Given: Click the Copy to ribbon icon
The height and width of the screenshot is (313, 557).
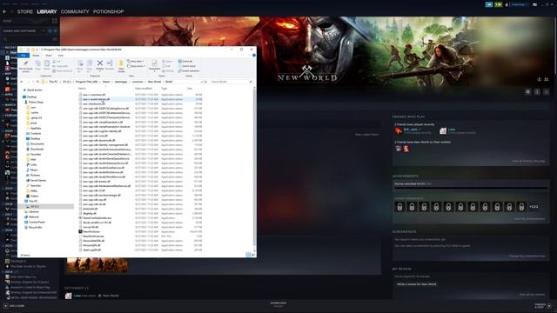Looking at the screenshot, I should point(89,66).
